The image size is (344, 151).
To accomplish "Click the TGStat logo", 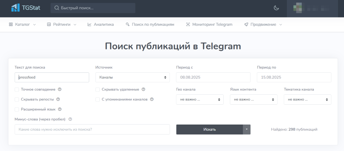I will [x=26, y=8].
